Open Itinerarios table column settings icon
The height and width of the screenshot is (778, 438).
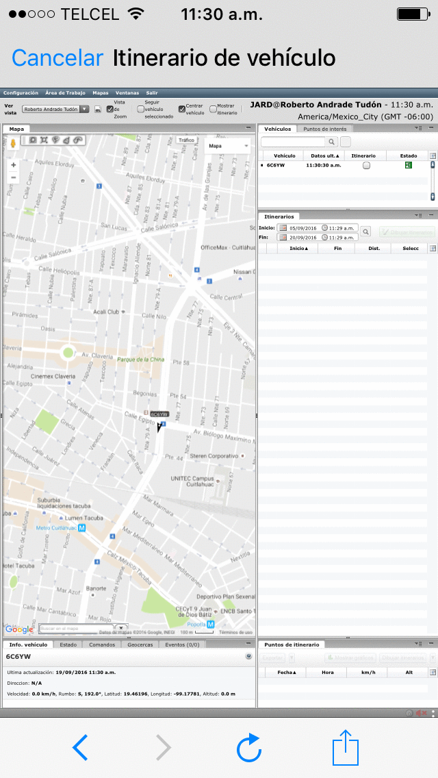tap(433, 249)
